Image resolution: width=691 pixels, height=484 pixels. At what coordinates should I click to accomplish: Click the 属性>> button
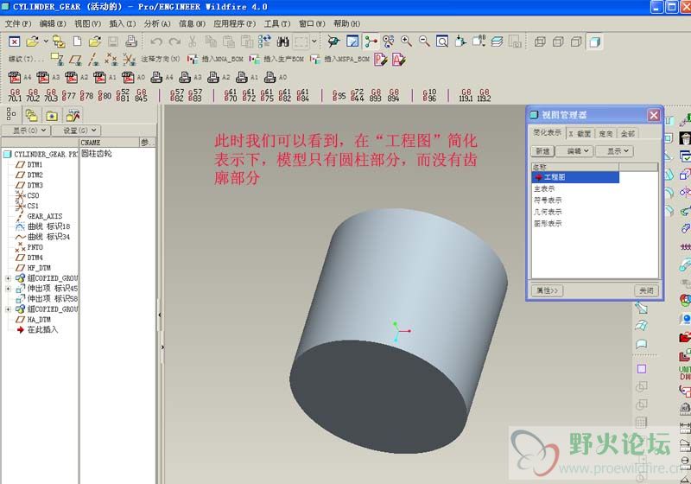tap(548, 290)
